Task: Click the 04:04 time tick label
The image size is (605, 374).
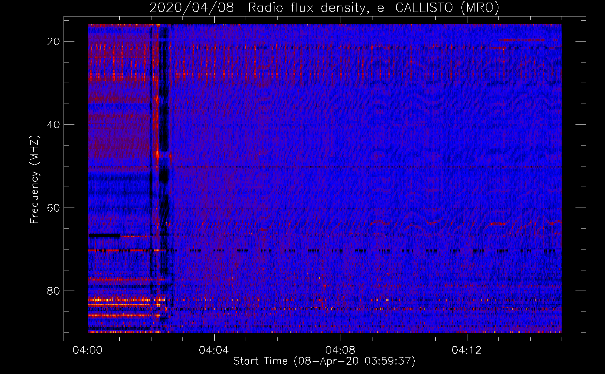Action: [214, 350]
